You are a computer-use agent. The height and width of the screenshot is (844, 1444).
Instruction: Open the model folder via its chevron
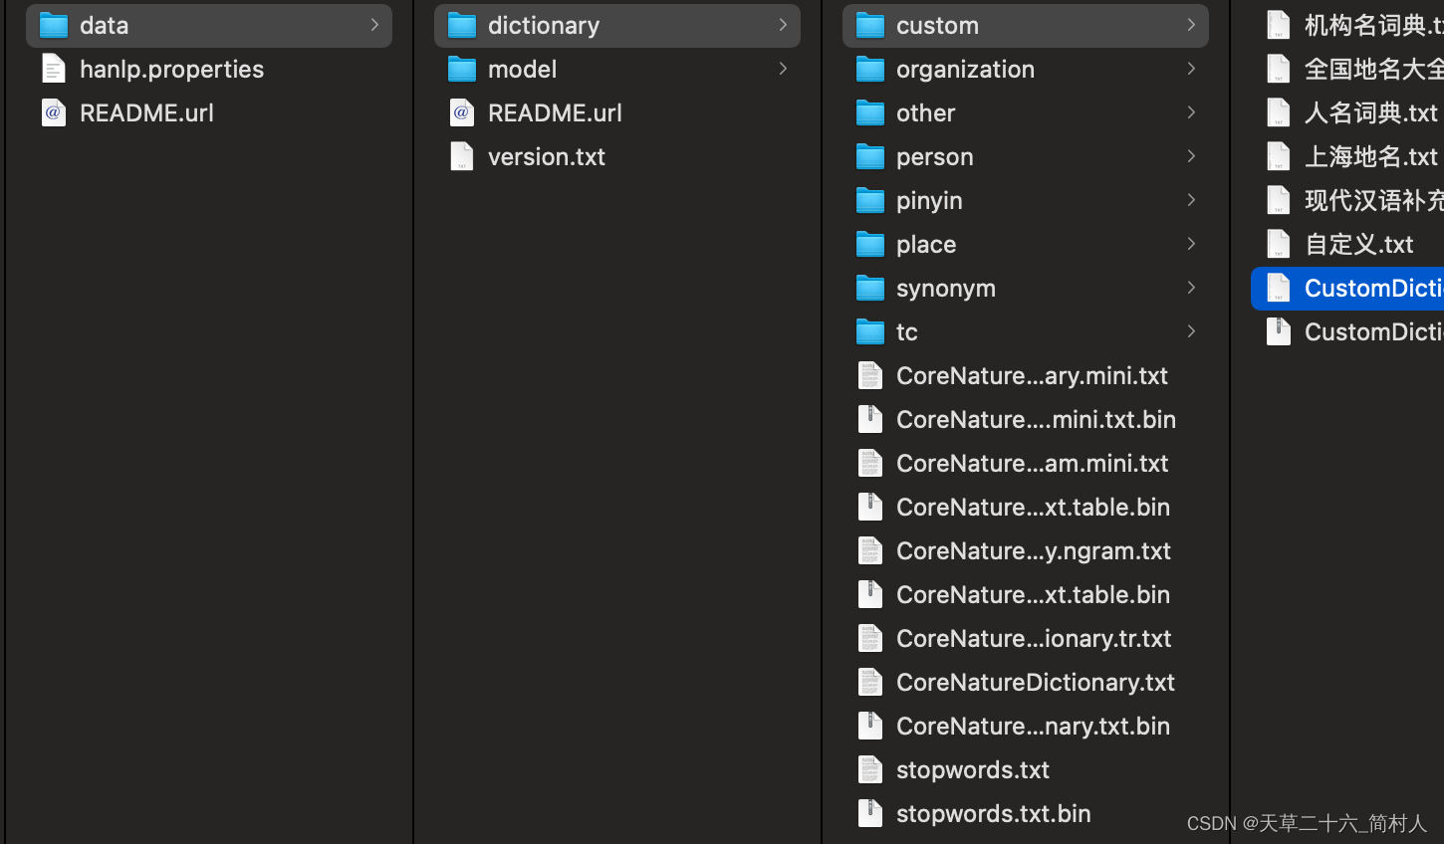point(783,69)
